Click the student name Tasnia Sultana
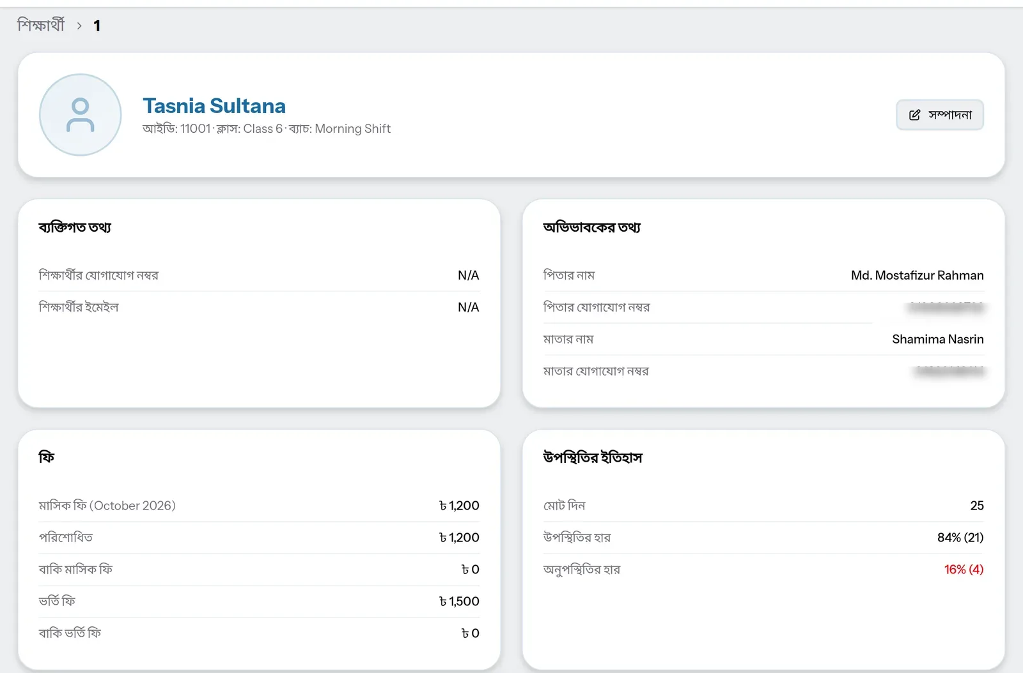This screenshot has width=1023, height=673. coord(214,105)
